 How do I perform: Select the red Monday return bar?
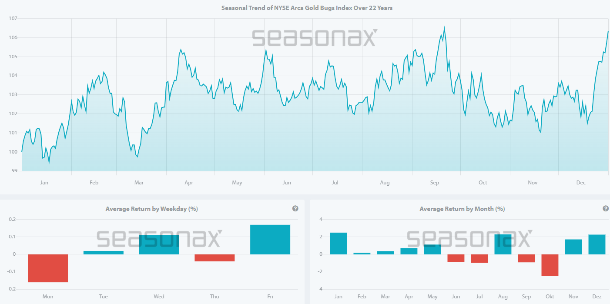click(48, 268)
